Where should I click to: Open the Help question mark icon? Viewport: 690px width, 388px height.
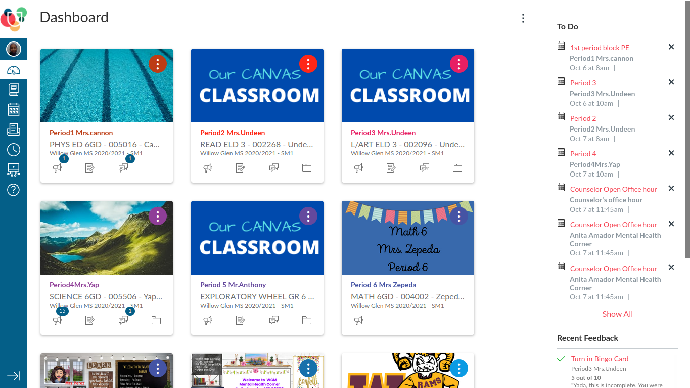14,190
